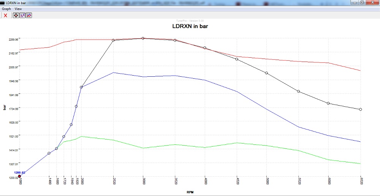Click the rightmost toolbar line graph icon
Viewport: 380px width, 196px height.
[x=29, y=15]
